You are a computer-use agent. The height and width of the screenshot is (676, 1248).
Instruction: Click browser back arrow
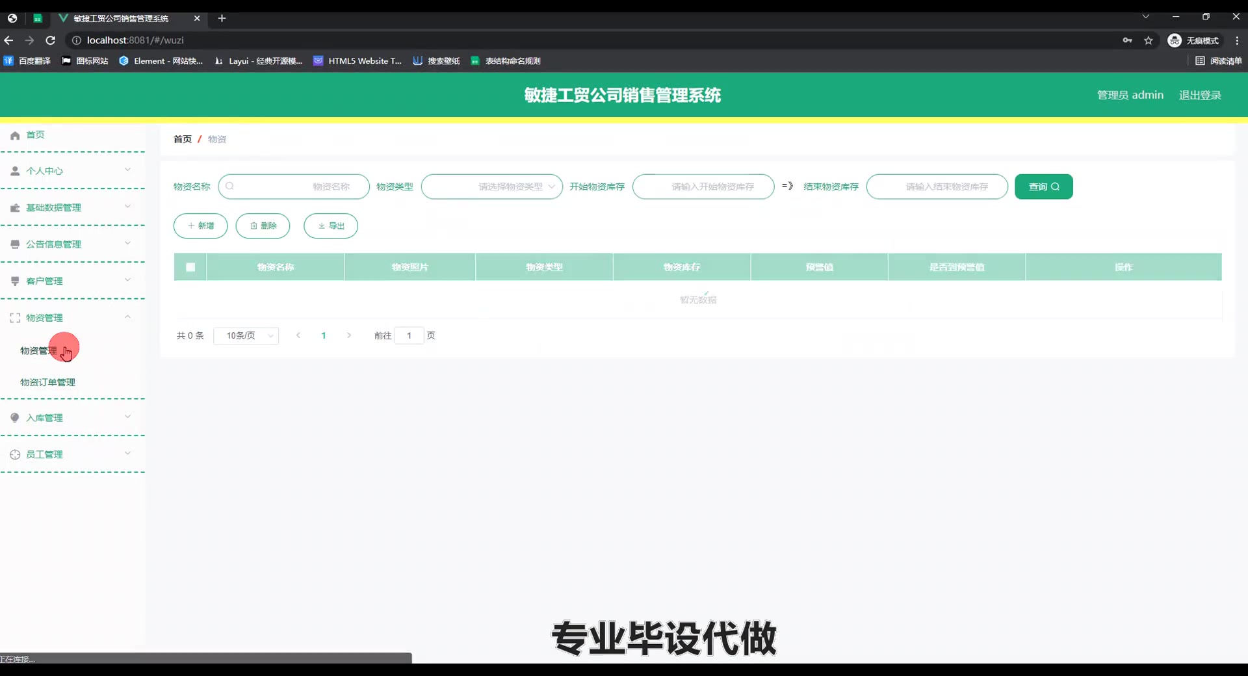(8, 40)
